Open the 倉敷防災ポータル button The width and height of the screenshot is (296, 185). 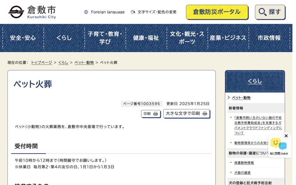point(217,12)
